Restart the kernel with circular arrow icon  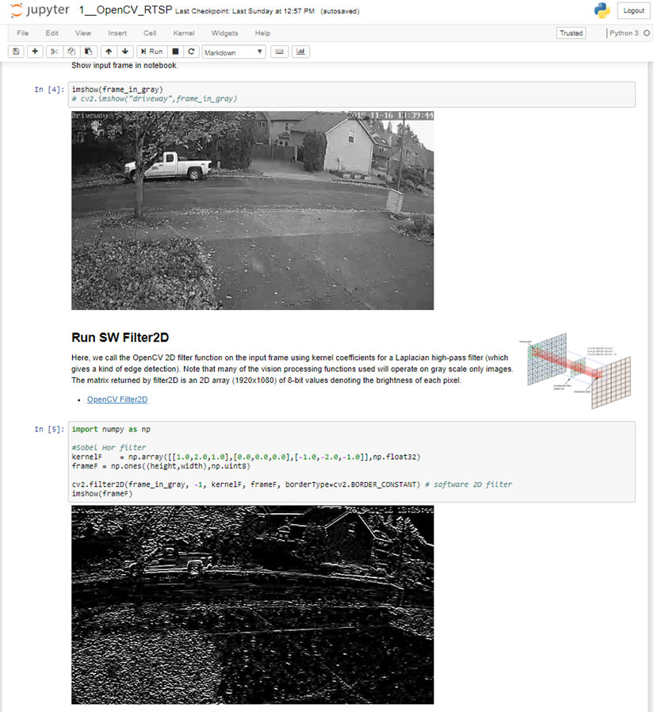tap(192, 52)
